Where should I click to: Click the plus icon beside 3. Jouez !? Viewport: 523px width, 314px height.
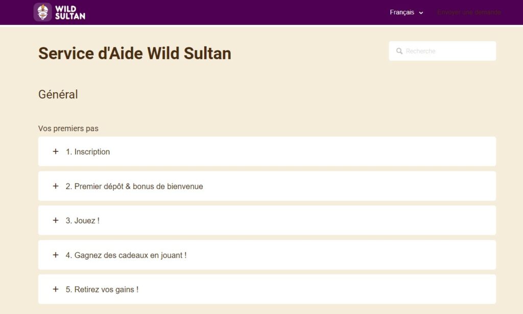click(56, 220)
